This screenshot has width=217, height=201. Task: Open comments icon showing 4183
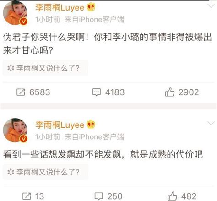point(97,92)
